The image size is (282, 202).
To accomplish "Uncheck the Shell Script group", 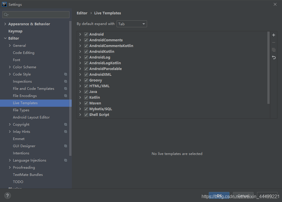I will pos(86,115).
